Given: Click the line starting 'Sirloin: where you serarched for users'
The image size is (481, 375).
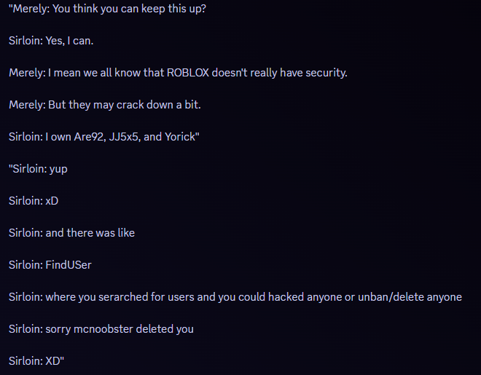Looking at the screenshot, I should 235,297.
